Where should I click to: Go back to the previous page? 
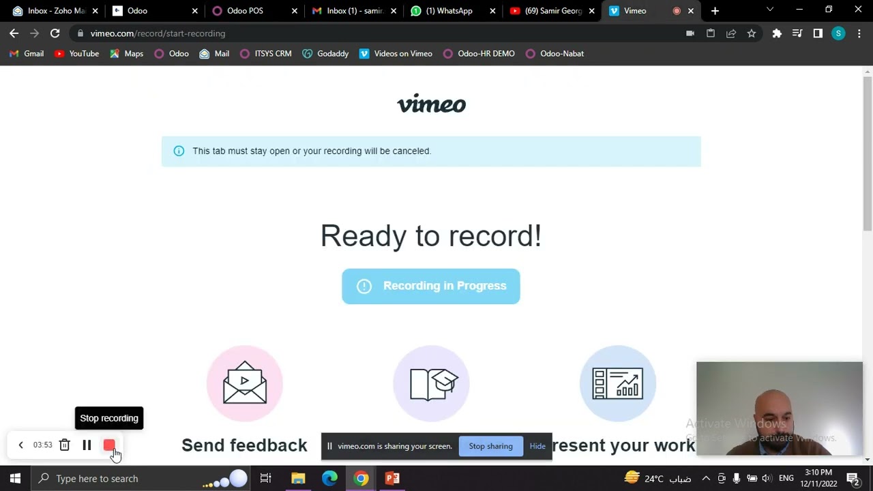pyautogui.click(x=14, y=33)
